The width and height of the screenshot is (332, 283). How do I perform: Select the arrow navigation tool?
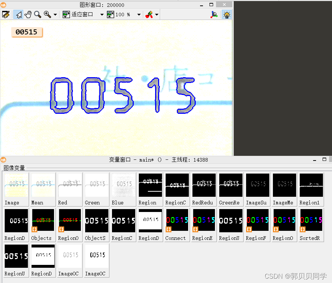(x=17, y=14)
